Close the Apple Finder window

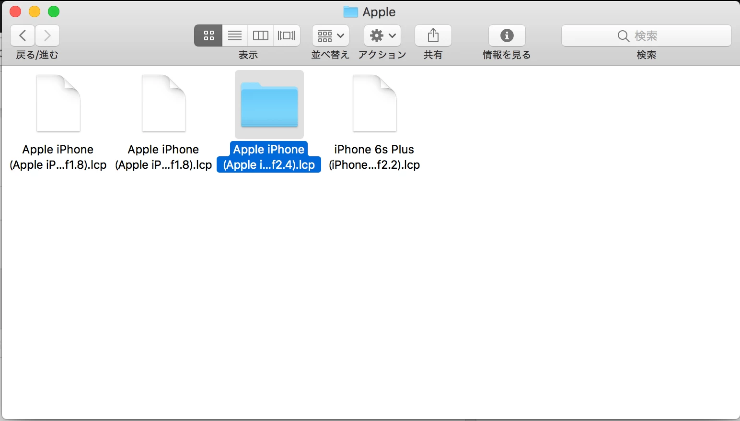click(15, 12)
